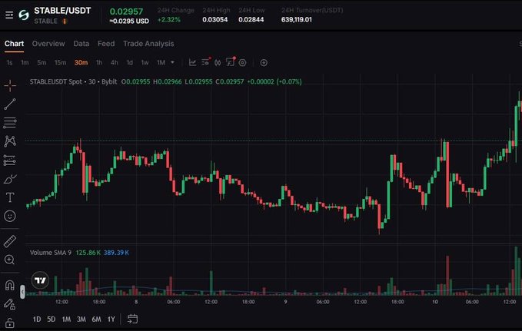Click the Volume SMA 9 indicator label
The width and height of the screenshot is (522, 331).
click(51, 253)
